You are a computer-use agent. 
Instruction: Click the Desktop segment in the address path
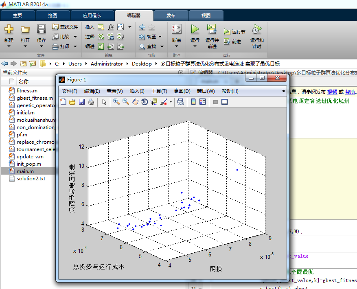142,64
